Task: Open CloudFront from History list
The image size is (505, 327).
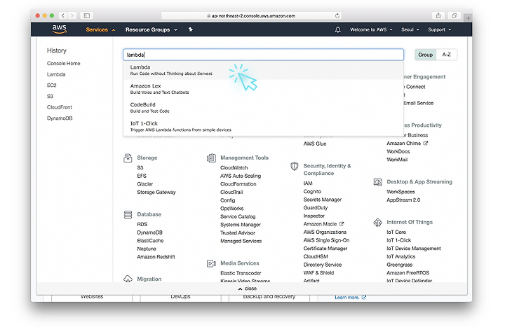Action: (x=59, y=107)
